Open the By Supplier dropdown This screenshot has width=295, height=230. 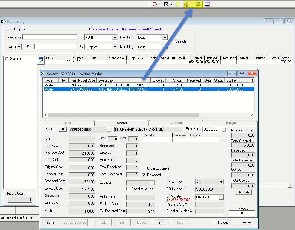(115, 47)
